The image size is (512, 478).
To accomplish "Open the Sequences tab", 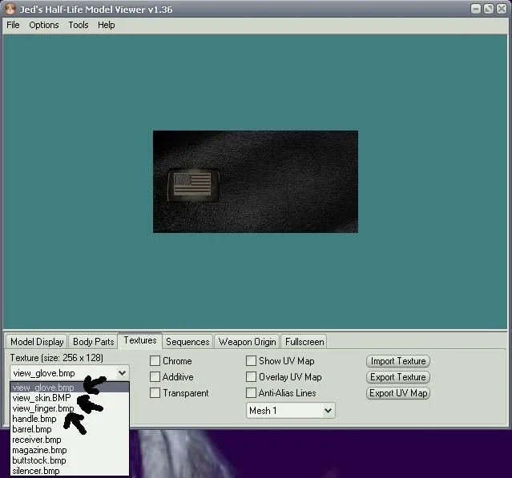I will pos(187,342).
